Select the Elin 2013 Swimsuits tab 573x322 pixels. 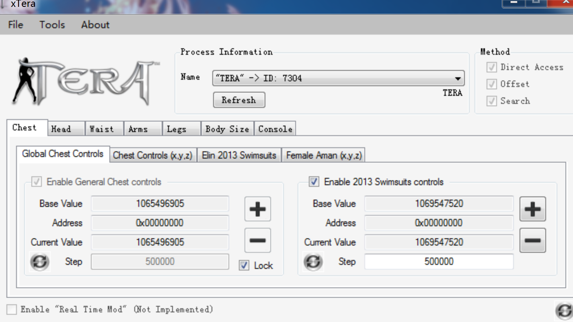coord(239,155)
